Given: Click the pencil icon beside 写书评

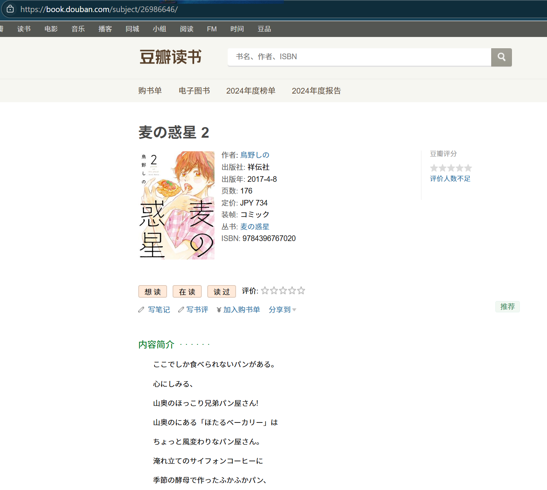Looking at the screenshot, I should (181, 310).
